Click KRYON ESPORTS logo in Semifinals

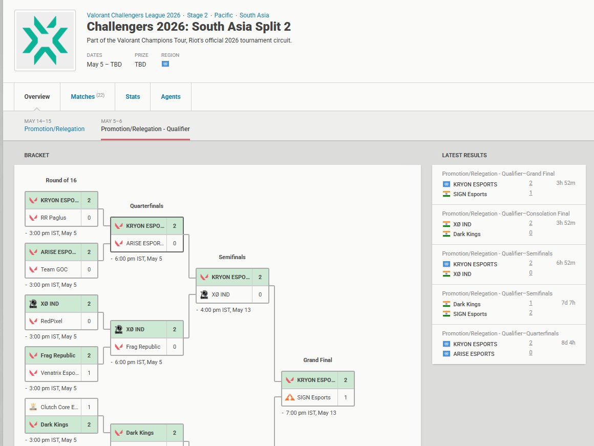tap(204, 277)
